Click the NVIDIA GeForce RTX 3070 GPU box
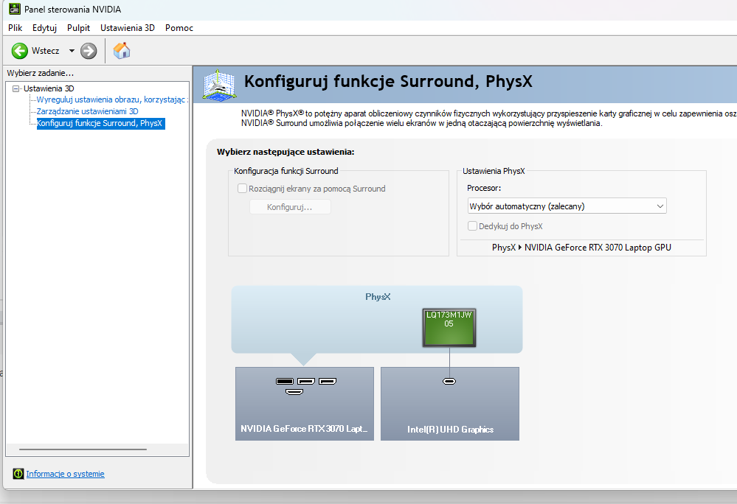 coord(305,404)
